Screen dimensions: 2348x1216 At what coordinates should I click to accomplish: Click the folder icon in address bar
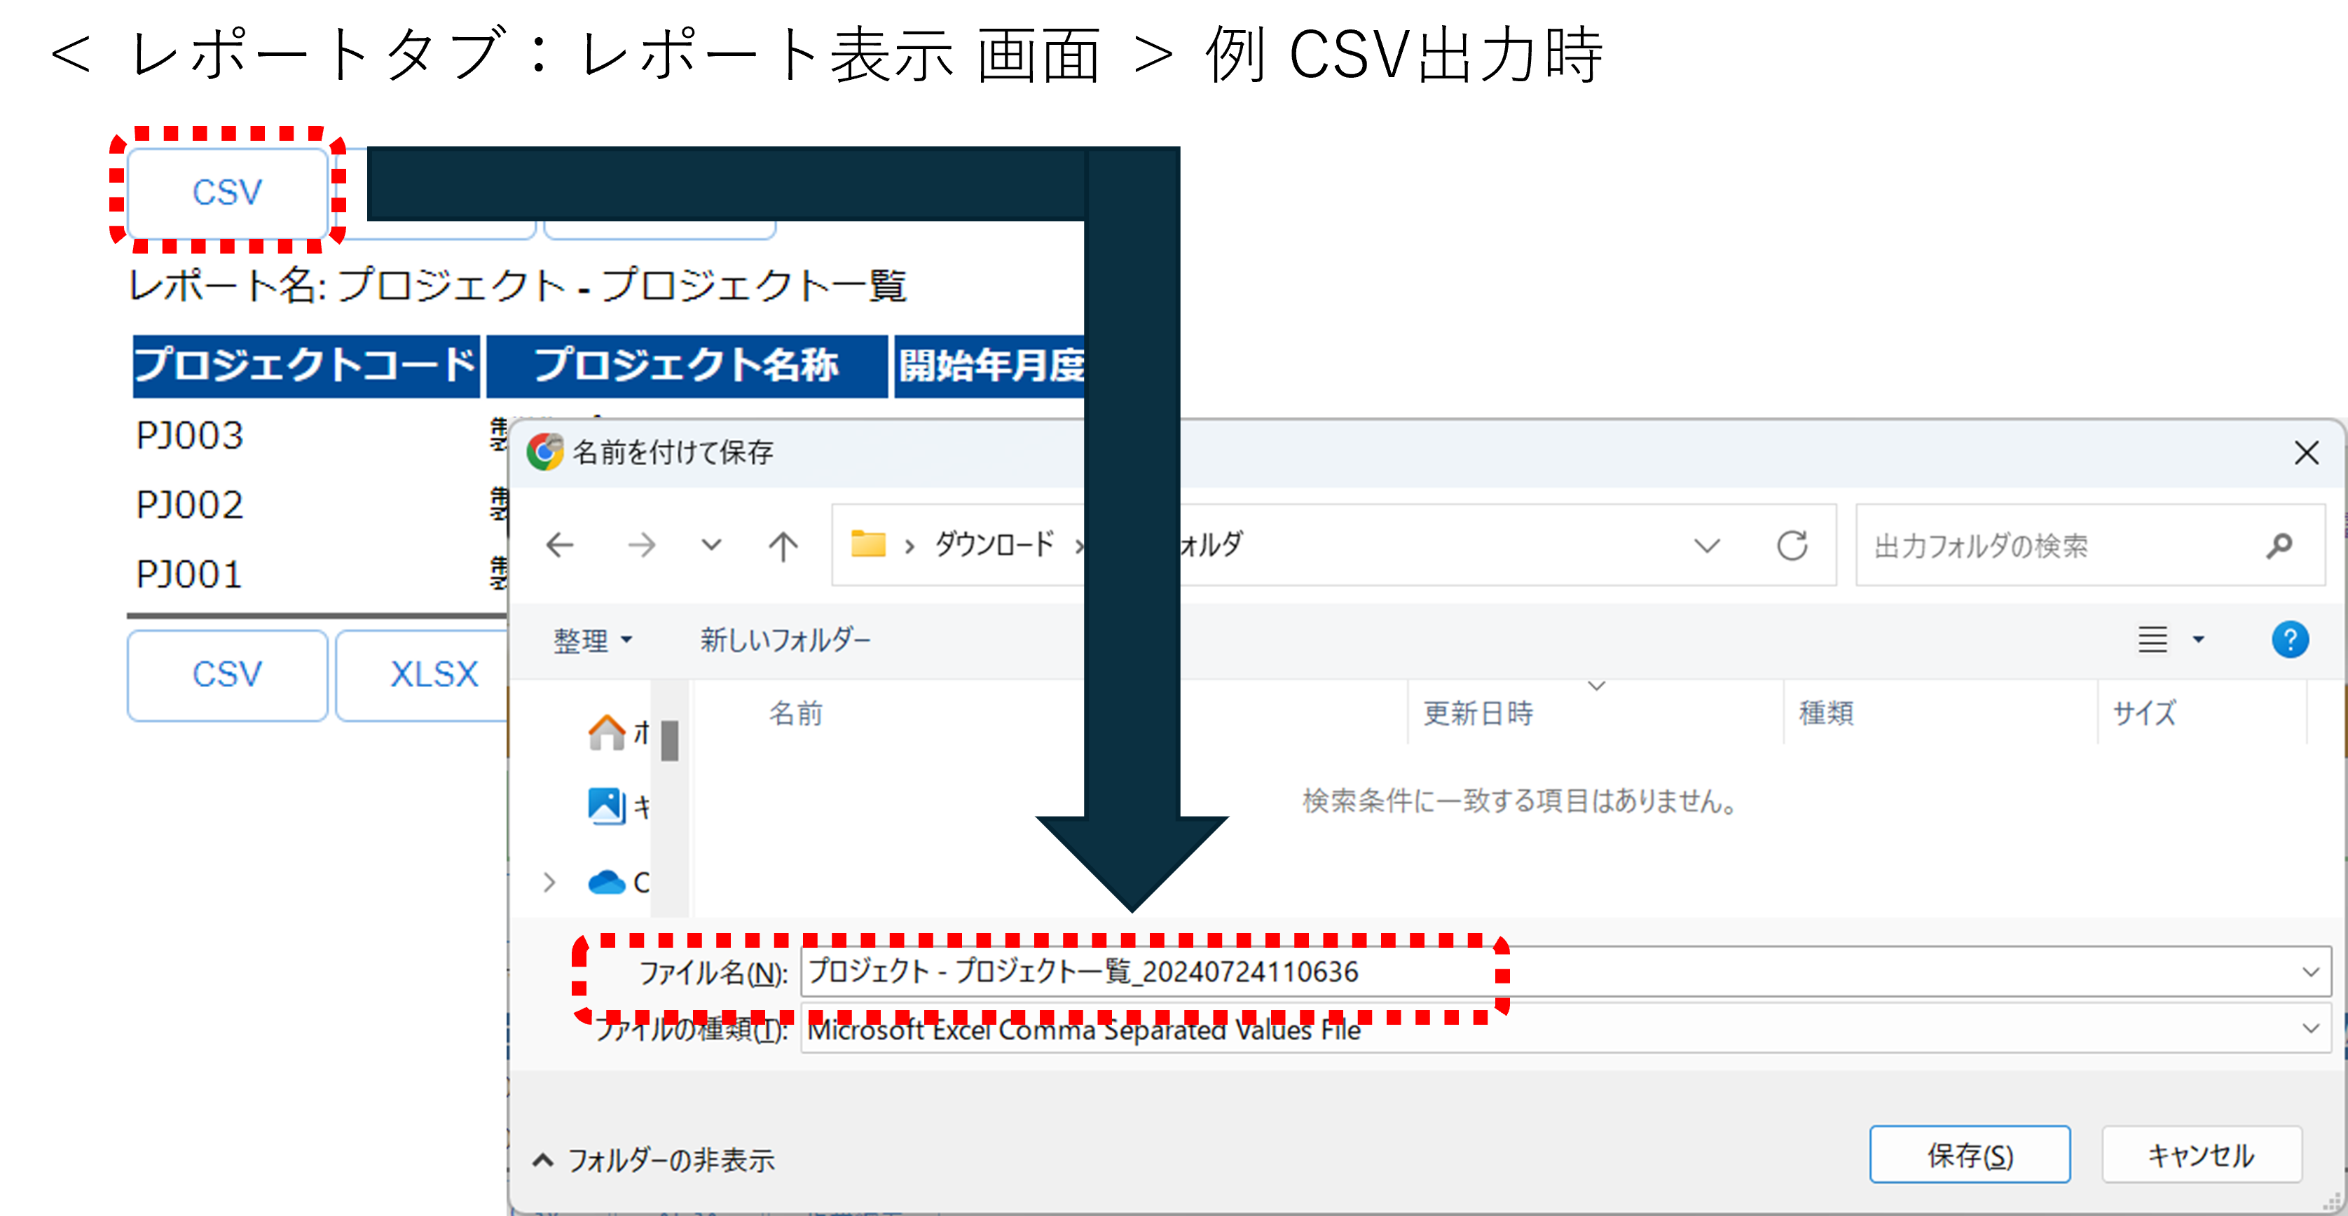pyautogui.click(x=867, y=544)
